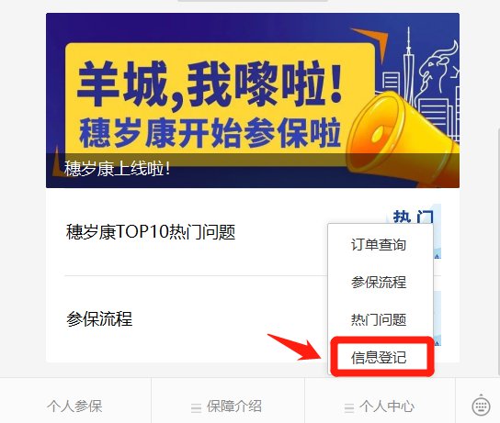Click the 羊城,我嚟啦! banner headline
The image size is (500, 423).
[x=210, y=84]
